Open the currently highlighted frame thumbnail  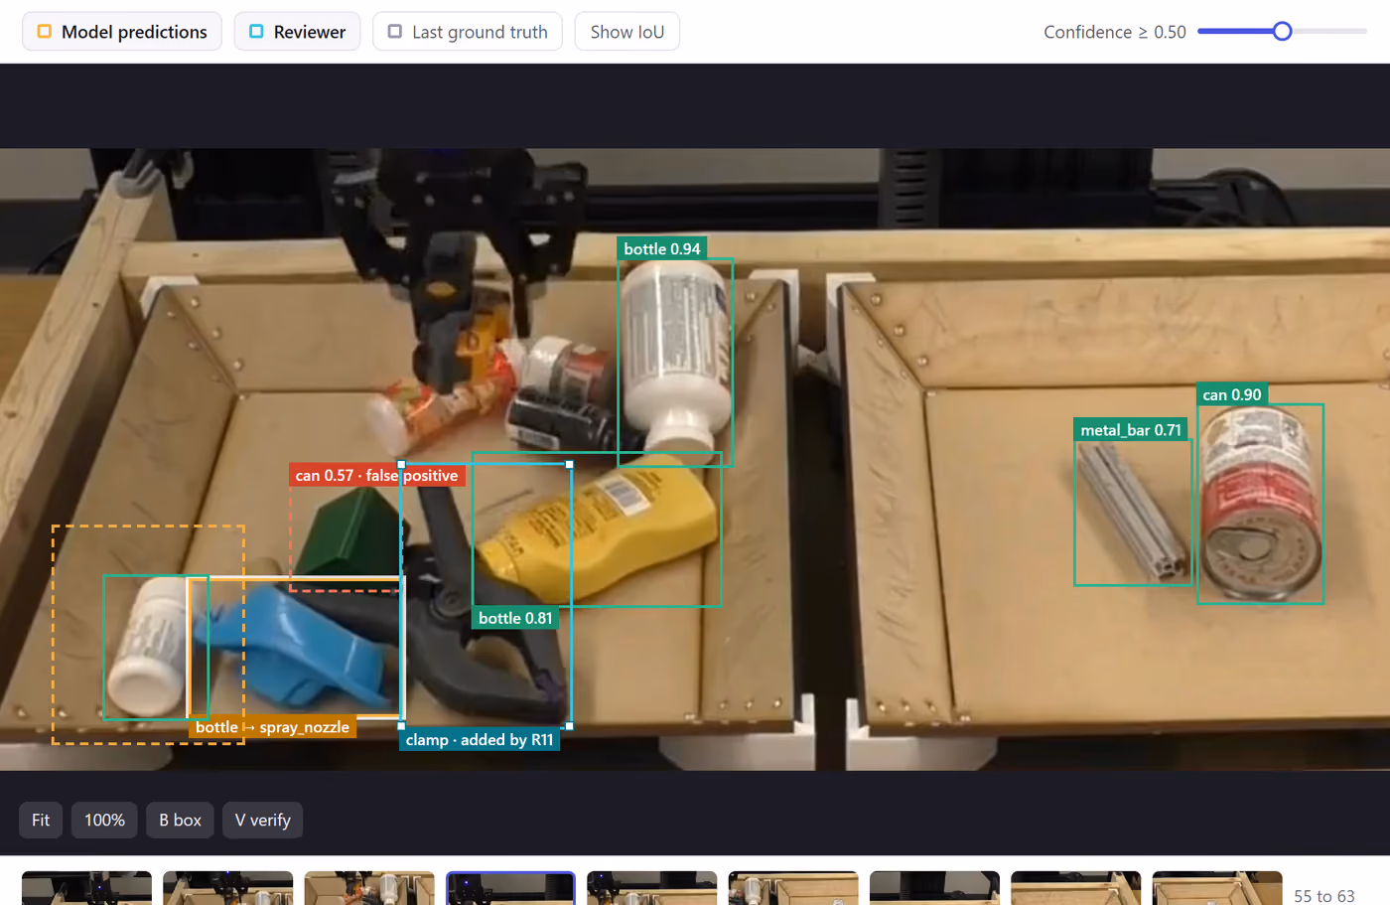(510, 888)
